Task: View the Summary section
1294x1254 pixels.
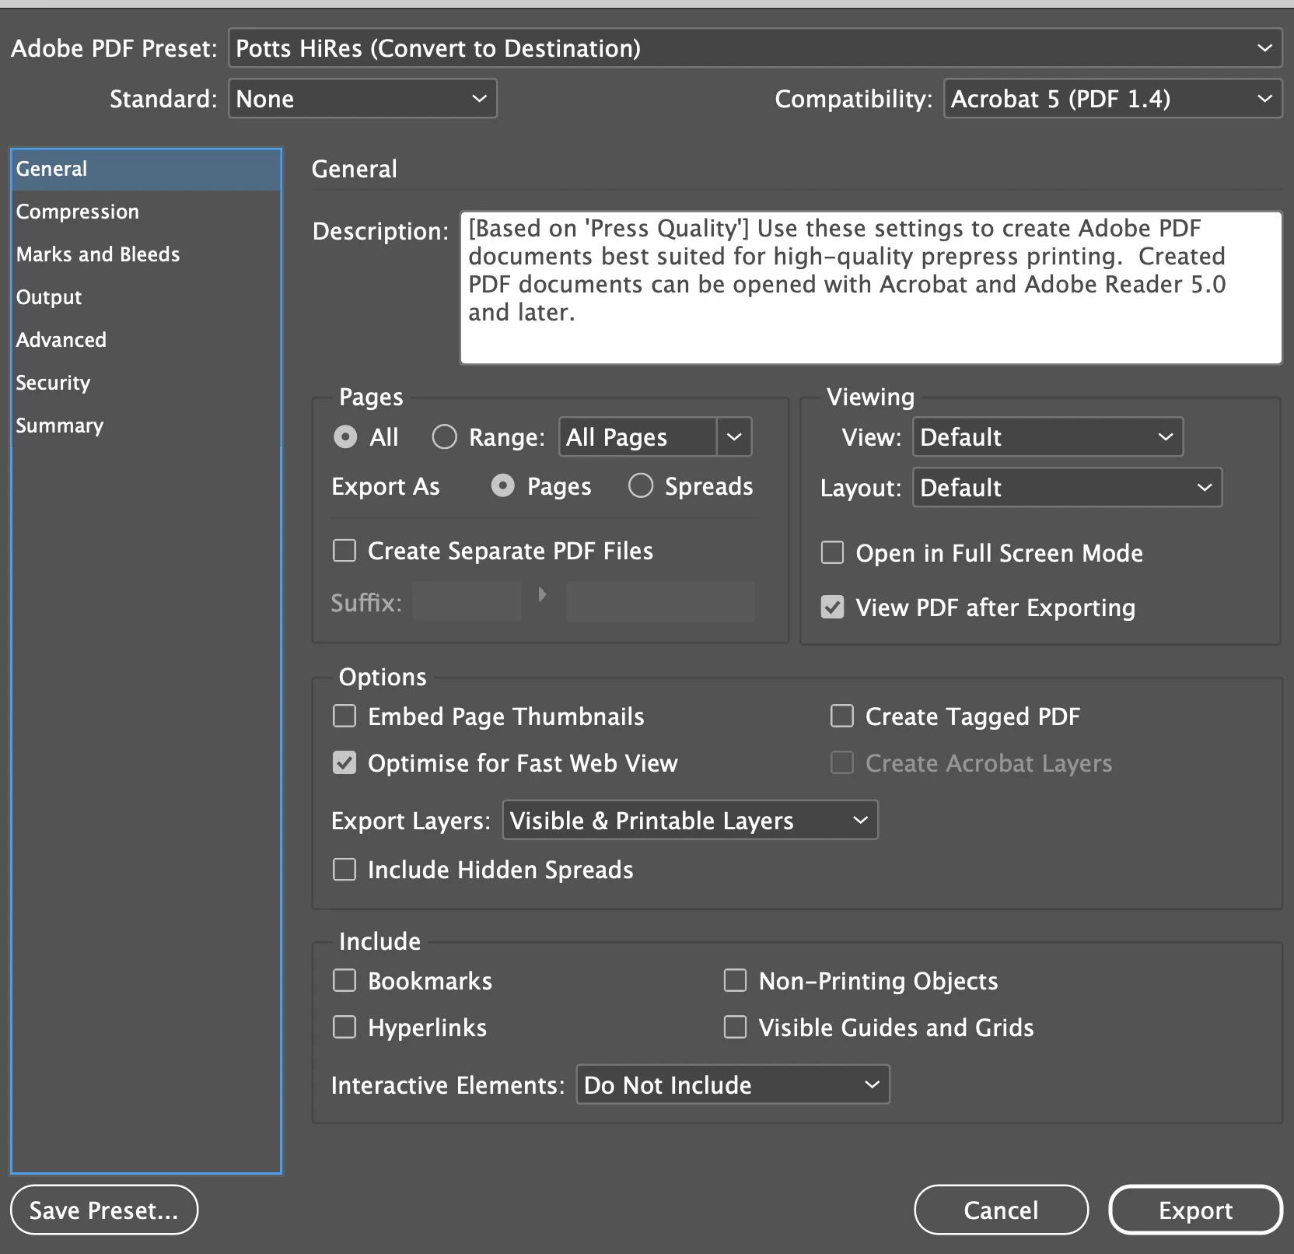Action: click(x=146, y=426)
